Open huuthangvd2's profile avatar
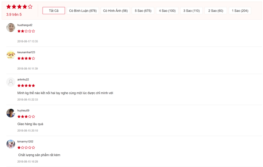Image resolution: width=263 pixels, height=167 pixels. [11, 27]
